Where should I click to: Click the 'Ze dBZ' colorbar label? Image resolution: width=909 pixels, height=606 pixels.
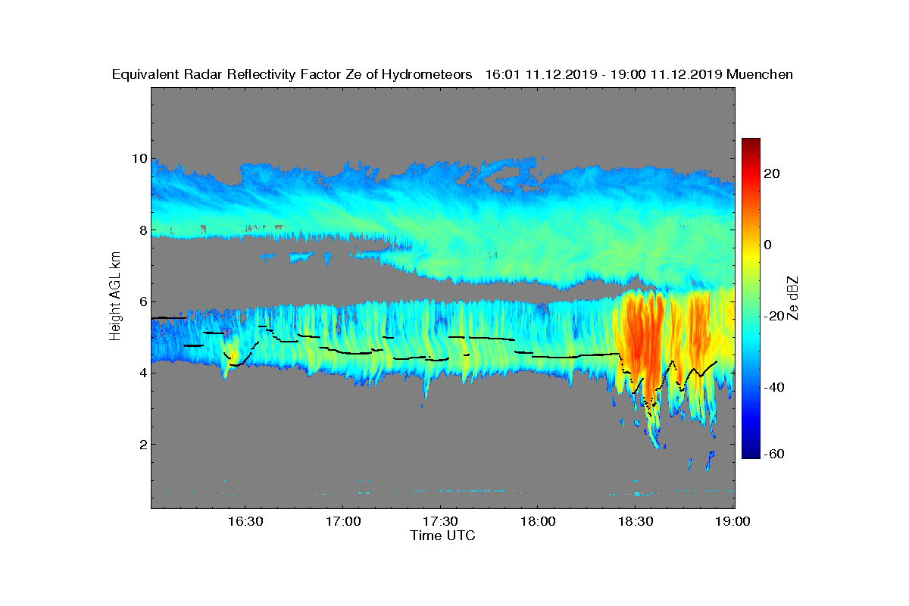pos(793,298)
